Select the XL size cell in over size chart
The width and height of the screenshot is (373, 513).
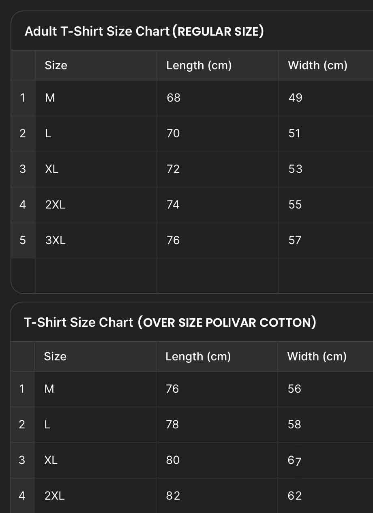pos(51,460)
